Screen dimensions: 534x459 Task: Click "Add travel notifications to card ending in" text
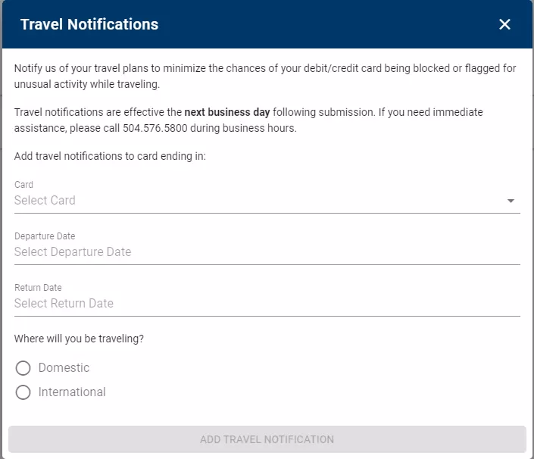coord(110,157)
